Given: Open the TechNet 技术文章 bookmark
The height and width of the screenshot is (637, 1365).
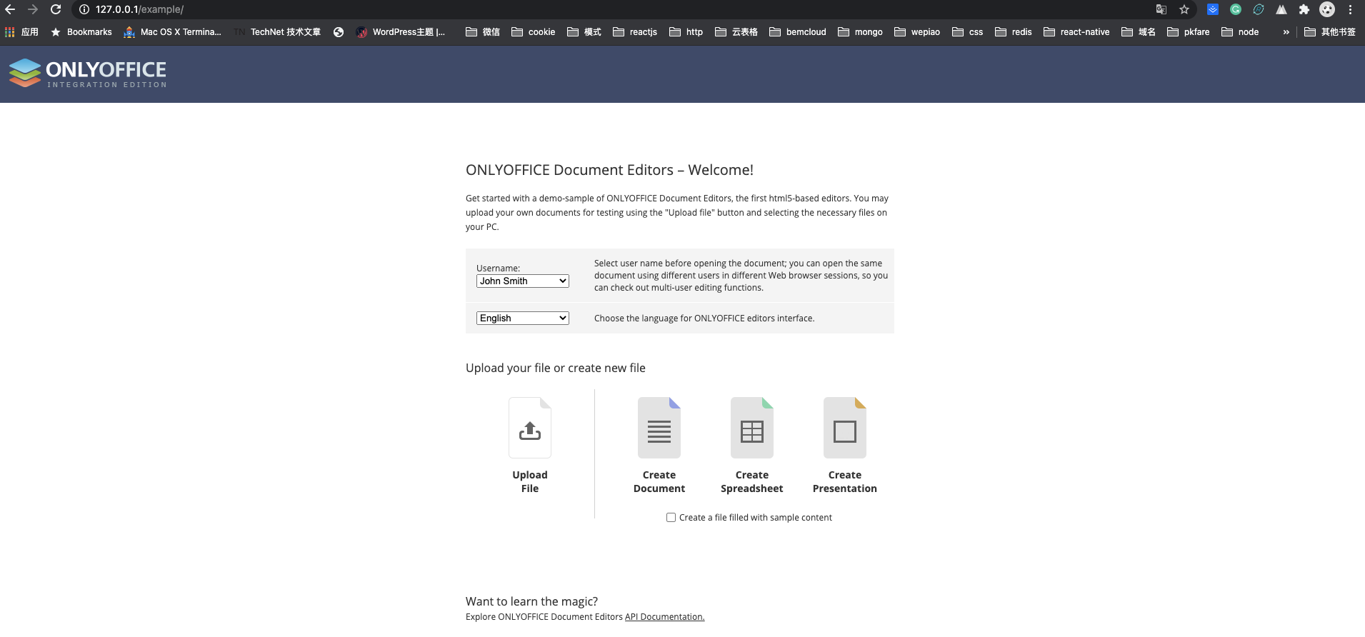Looking at the screenshot, I should [x=277, y=32].
